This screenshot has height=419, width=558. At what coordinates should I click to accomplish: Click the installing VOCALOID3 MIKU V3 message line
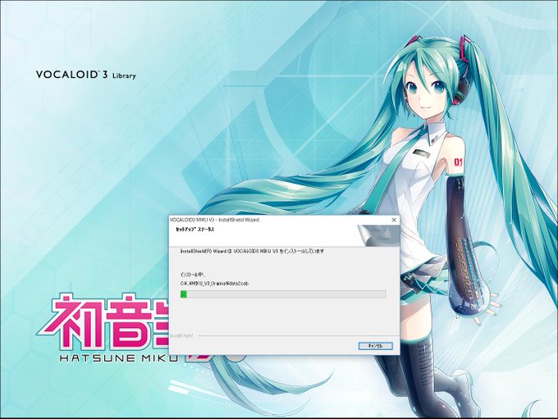point(252,251)
